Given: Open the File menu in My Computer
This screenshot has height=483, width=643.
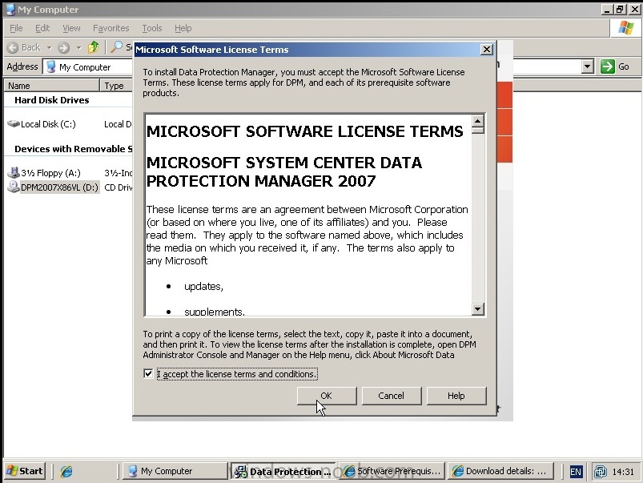Looking at the screenshot, I should point(16,28).
